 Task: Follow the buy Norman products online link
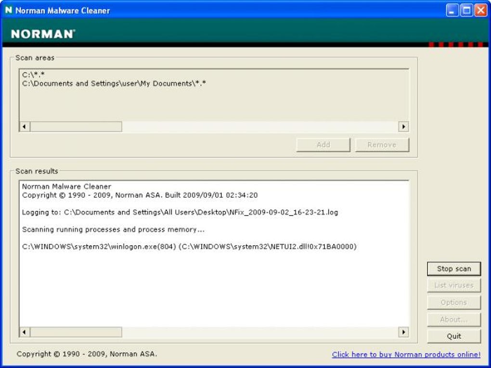coord(406,355)
